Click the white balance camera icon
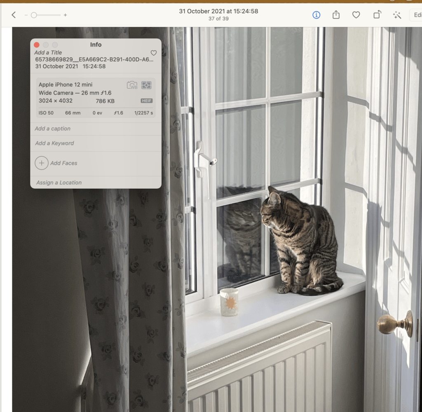Screen dimensions: 422x412 [x=132, y=85]
